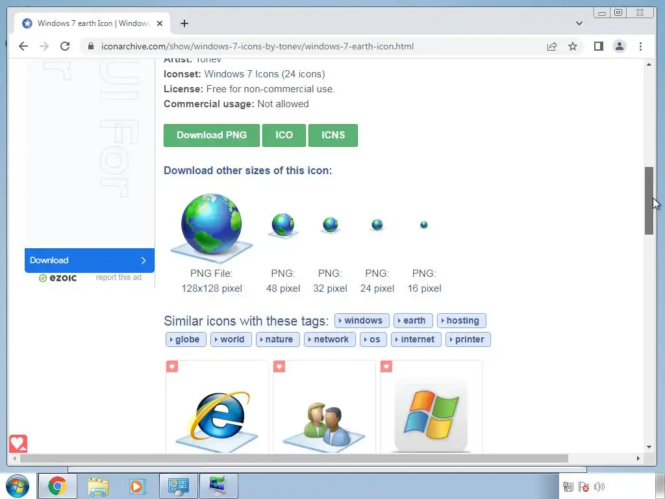Click report this ad link
This screenshot has width=665, height=499.
coord(119,277)
